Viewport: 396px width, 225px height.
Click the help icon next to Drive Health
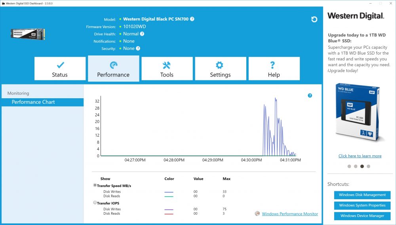click(x=142, y=34)
